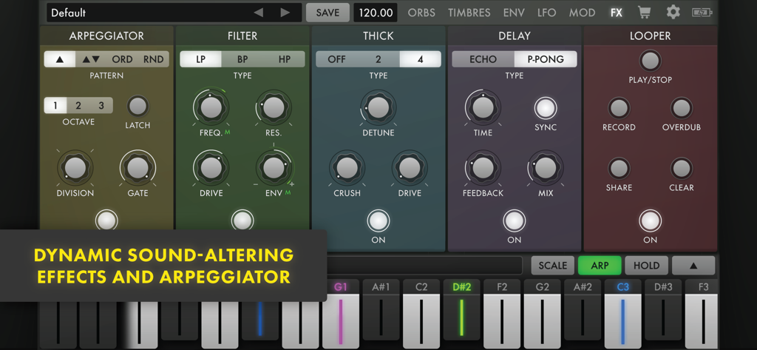Click arpeggiator Gate knob

(138, 168)
